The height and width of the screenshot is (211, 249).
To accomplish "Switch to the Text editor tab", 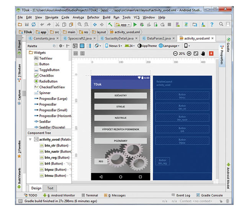I will 50,188.
